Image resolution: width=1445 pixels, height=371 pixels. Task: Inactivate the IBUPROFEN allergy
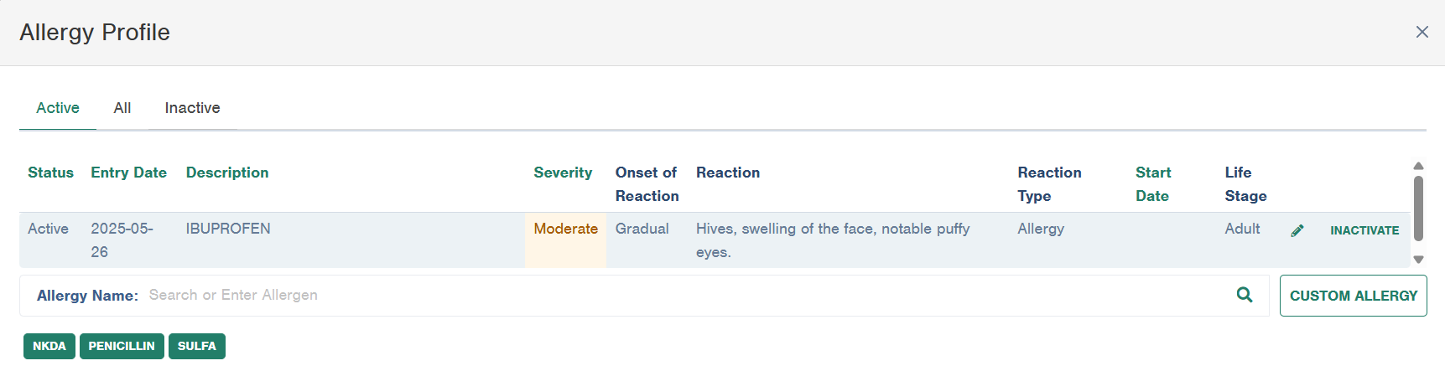[1364, 230]
